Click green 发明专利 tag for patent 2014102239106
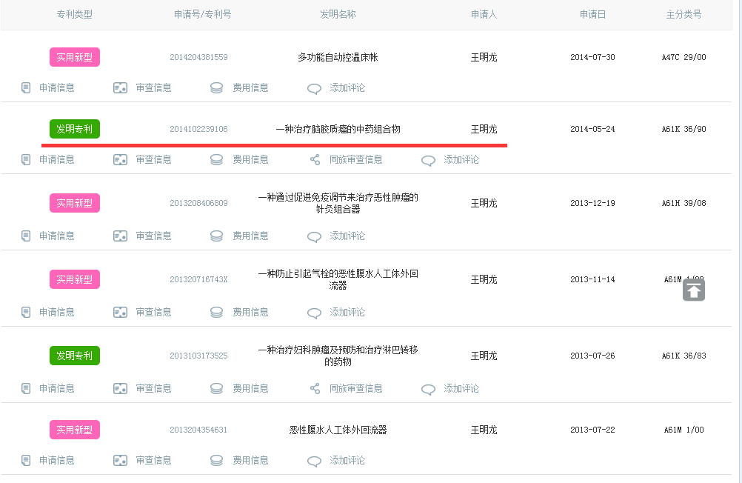This screenshot has height=483, width=742. point(75,130)
